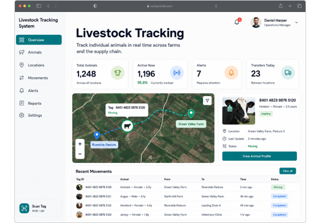The height and width of the screenshot is (223, 321).
Task: Zoom in the map with plus button
Action: [x=80, y=144]
